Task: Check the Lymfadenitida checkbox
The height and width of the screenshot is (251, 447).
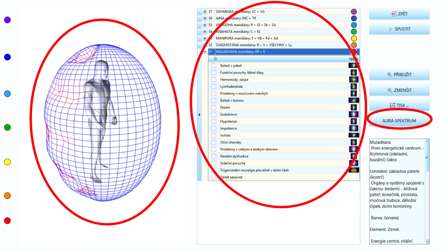Action: point(214,86)
